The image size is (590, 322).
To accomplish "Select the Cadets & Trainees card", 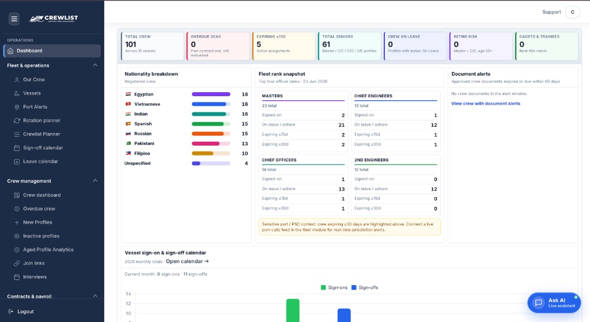I will pyautogui.click(x=547, y=46).
